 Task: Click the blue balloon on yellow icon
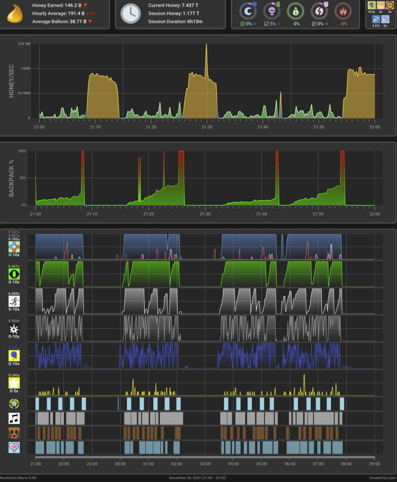tap(14, 356)
